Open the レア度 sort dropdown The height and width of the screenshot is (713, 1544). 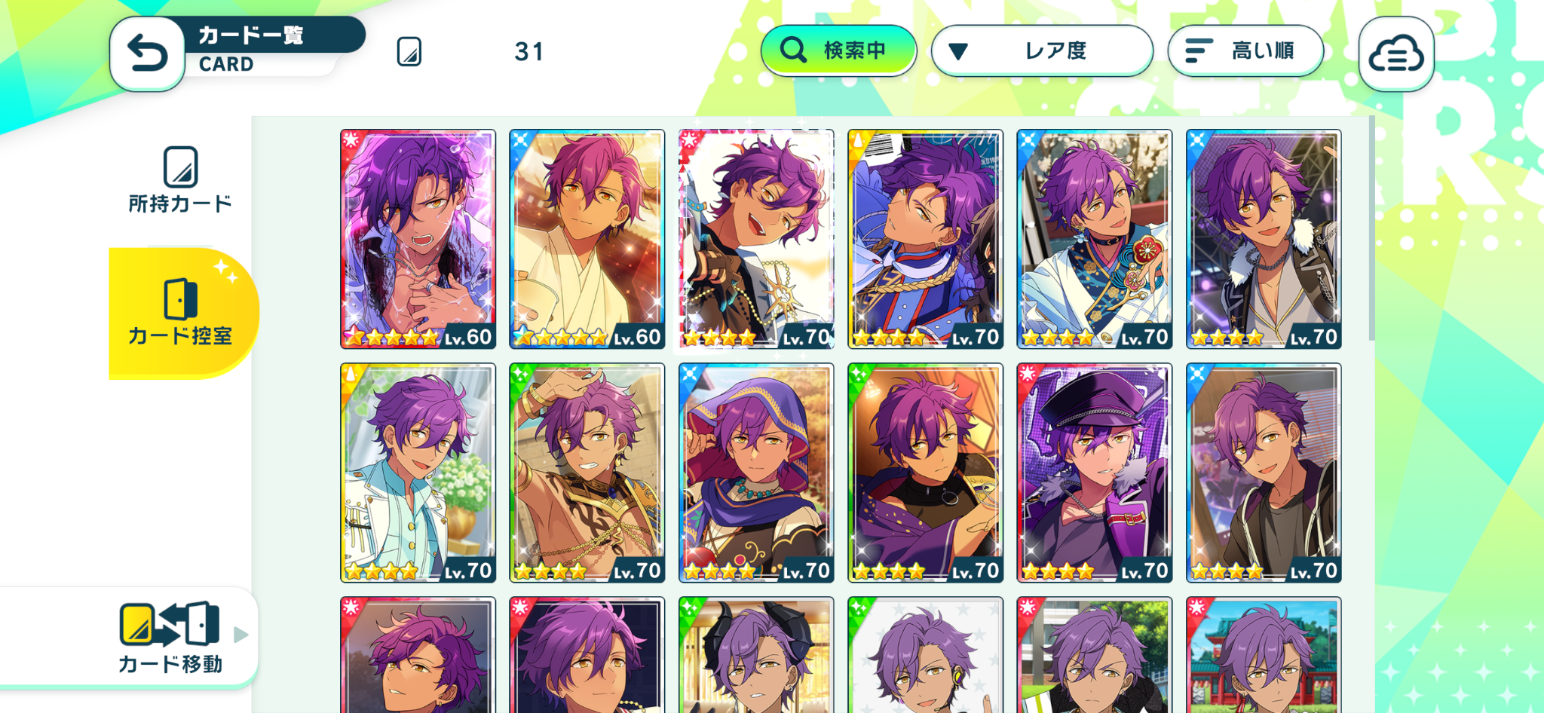[x=1042, y=50]
